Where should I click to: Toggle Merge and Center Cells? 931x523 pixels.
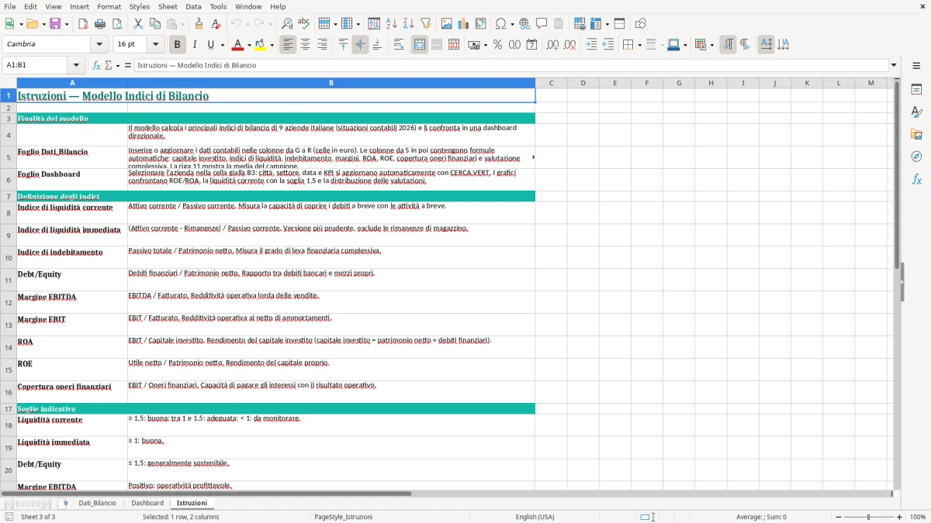tap(420, 45)
